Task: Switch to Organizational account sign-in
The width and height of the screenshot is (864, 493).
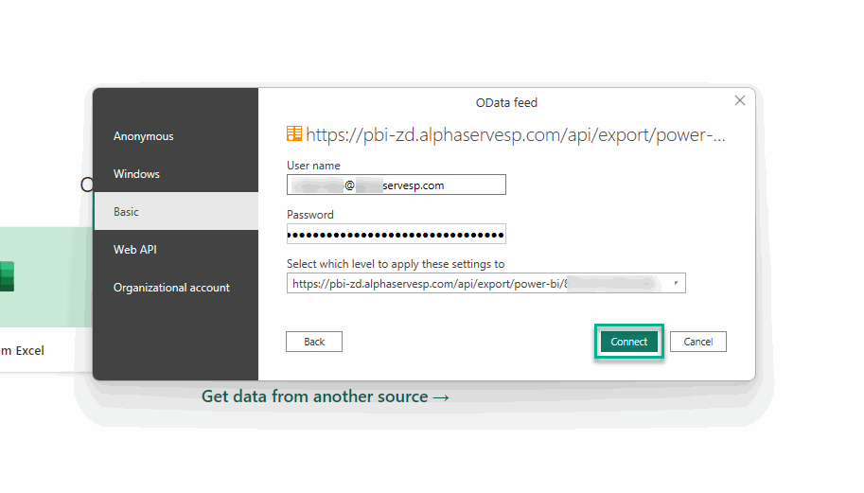Action: [x=171, y=288]
